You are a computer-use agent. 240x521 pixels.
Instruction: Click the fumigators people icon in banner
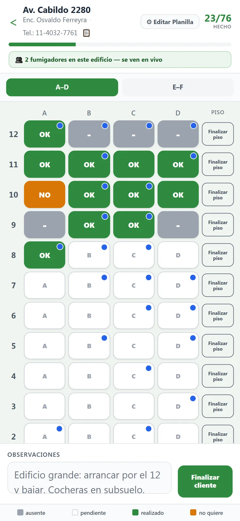[19, 60]
